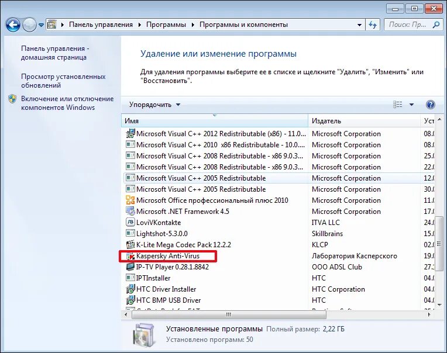Open 'Программы' breadcrumb segment
This screenshot has width=447, height=353.
click(166, 25)
